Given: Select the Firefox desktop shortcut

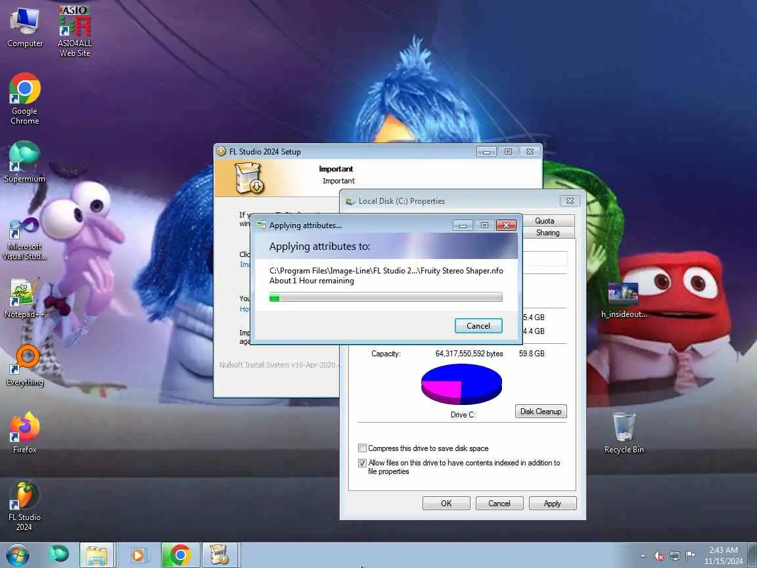Looking at the screenshot, I should tap(24, 433).
